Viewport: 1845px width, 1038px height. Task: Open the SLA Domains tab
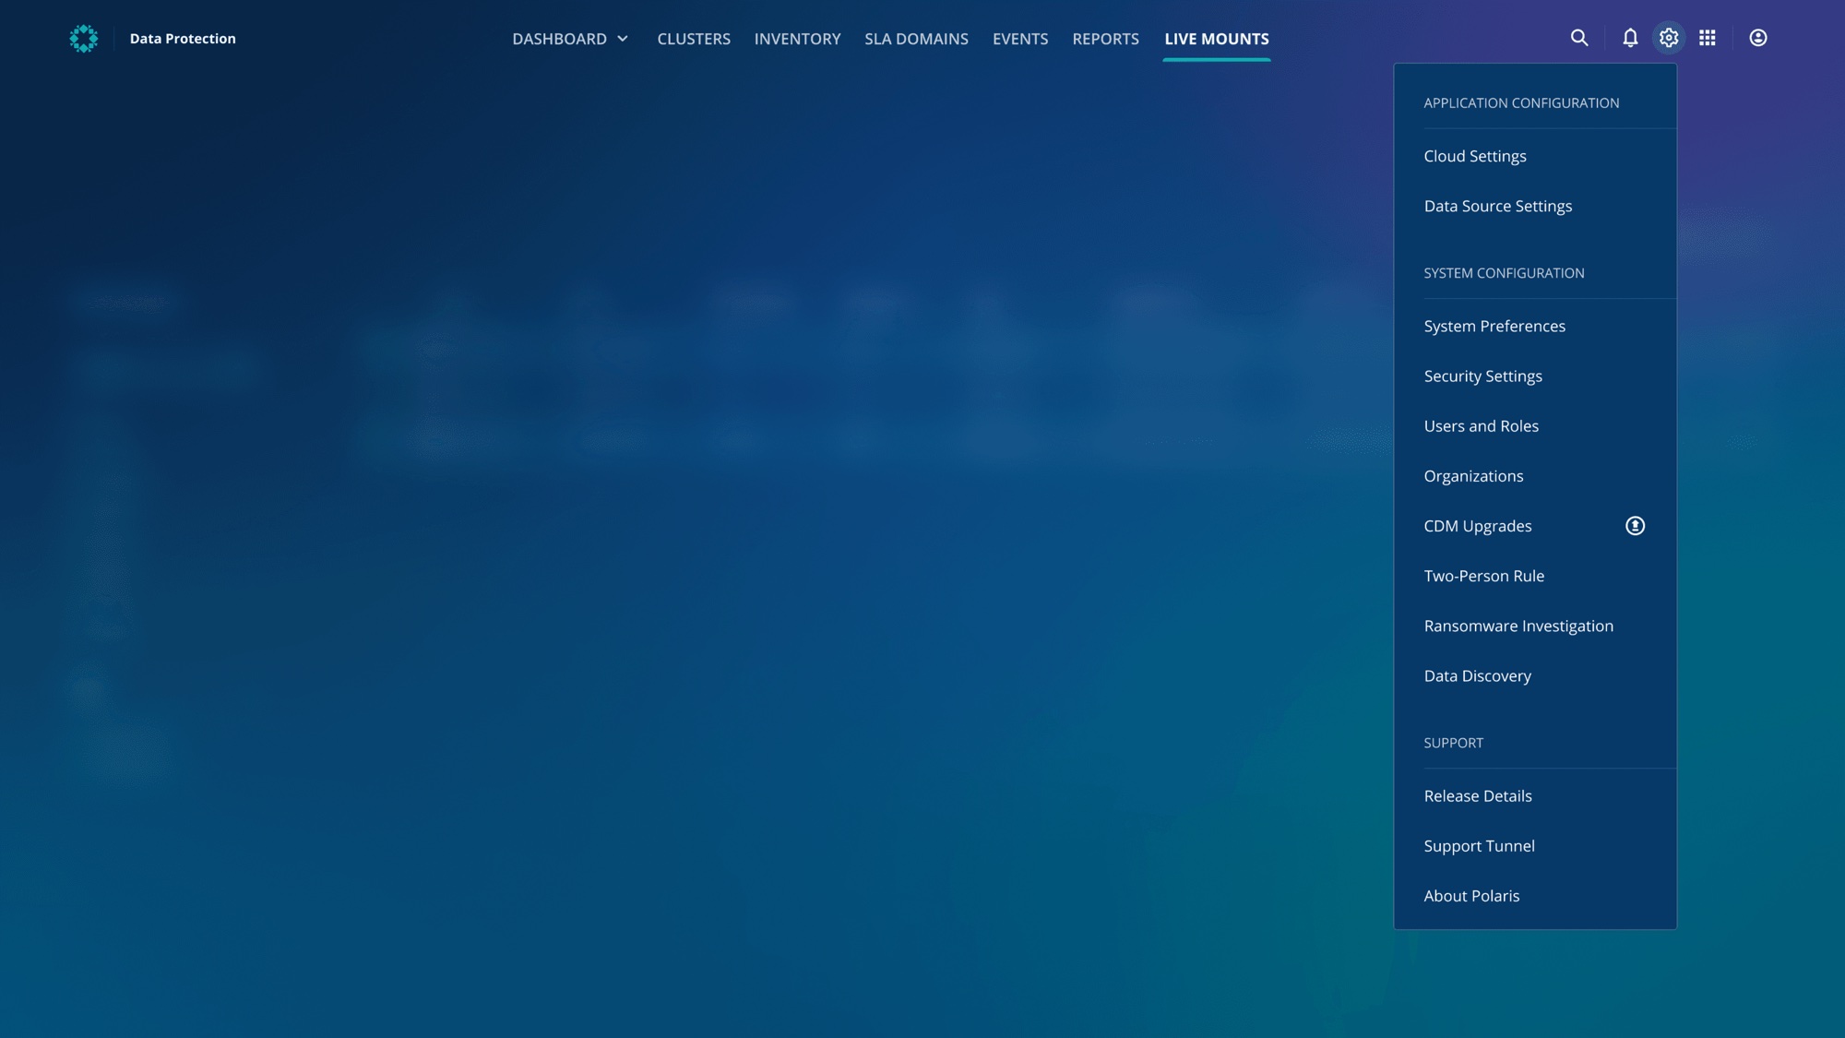tap(916, 39)
